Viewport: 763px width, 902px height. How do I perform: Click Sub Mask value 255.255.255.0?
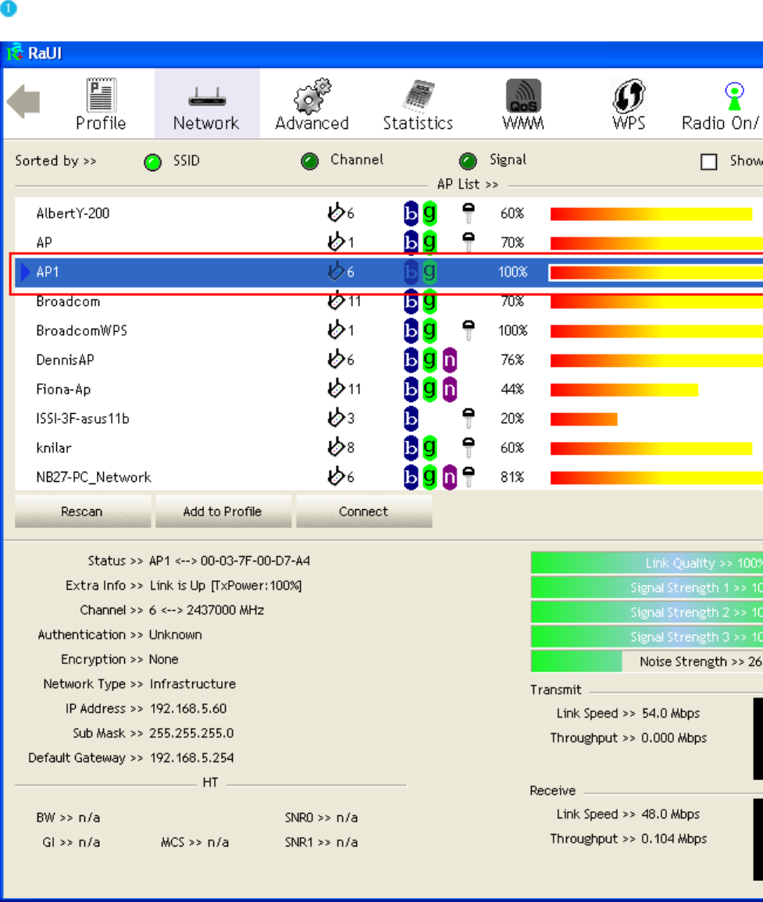pyautogui.click(x=191, y=733)
